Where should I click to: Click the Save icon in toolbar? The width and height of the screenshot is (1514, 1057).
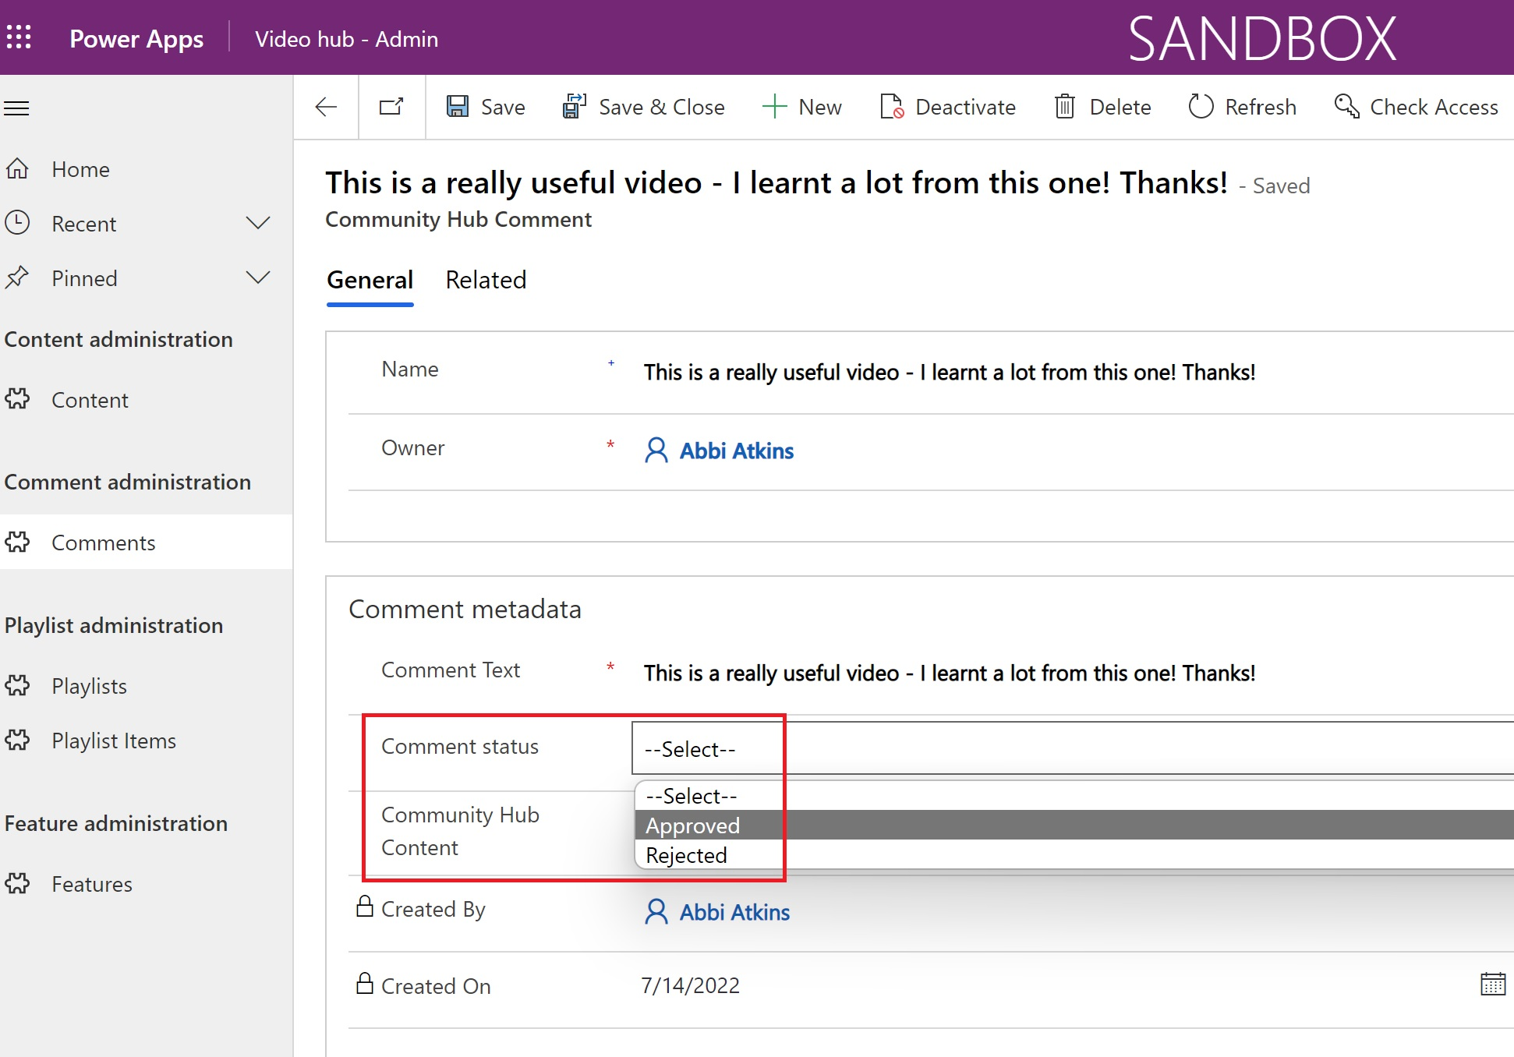point(460,106)
